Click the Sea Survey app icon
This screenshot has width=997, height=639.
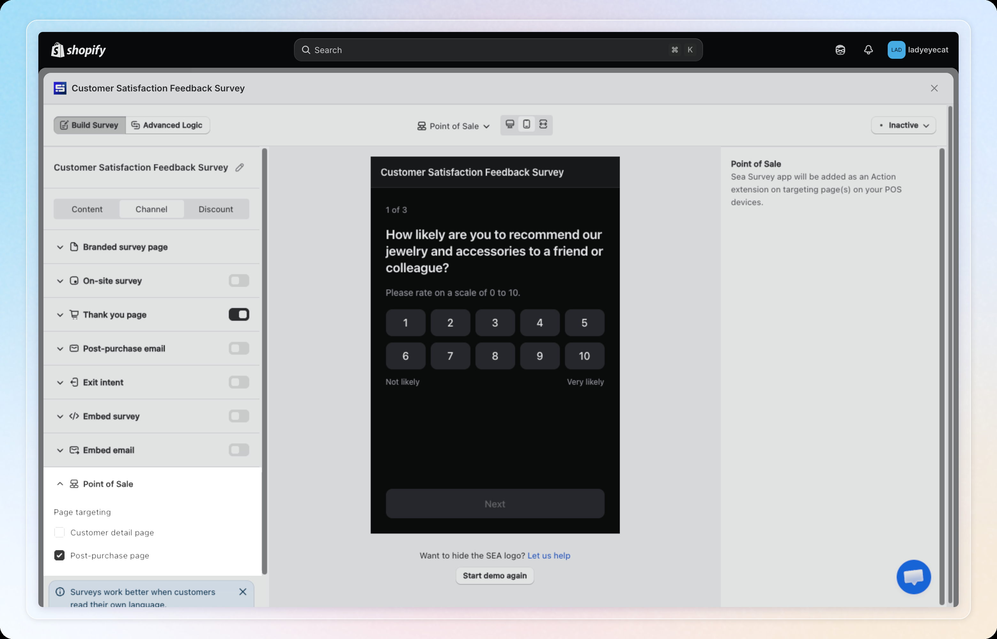tap(60, 89)
